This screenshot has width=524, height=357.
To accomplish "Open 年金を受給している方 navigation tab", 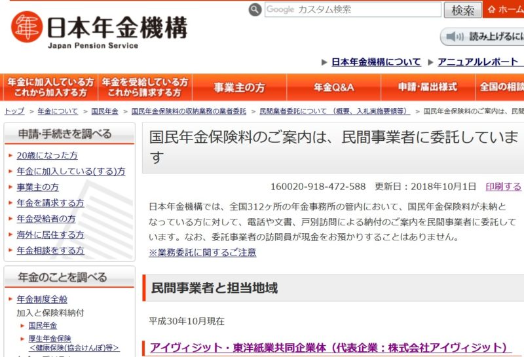I will pos(145,87).
